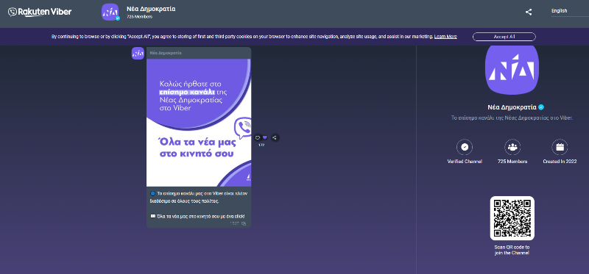This screenshot has height=274, width=589.
Task: Click the sender name atop the message bubble
Action: pyautogui.click(x=166, y=53)
